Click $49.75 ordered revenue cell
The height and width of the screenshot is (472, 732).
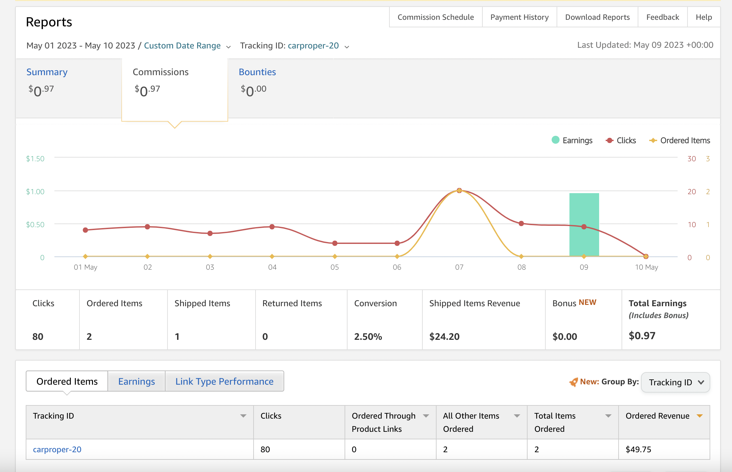coord(664,449)
